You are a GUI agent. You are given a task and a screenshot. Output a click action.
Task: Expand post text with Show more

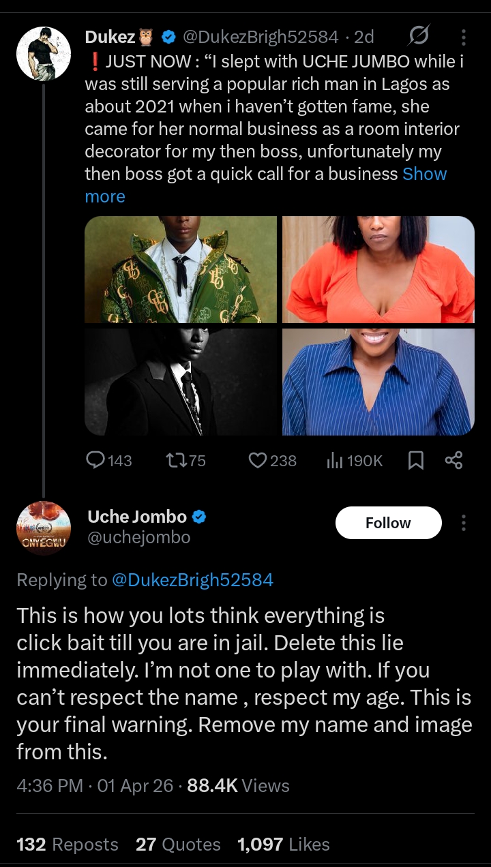424,173
